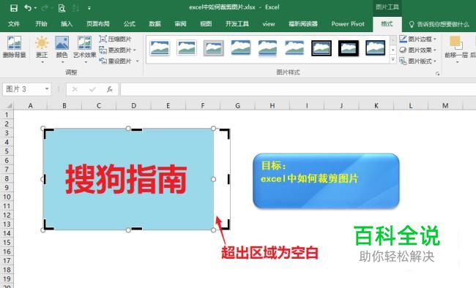This screenshot has width=476, height=288.
Task: Apply the fifth reflected picture style
Action: 267,48
